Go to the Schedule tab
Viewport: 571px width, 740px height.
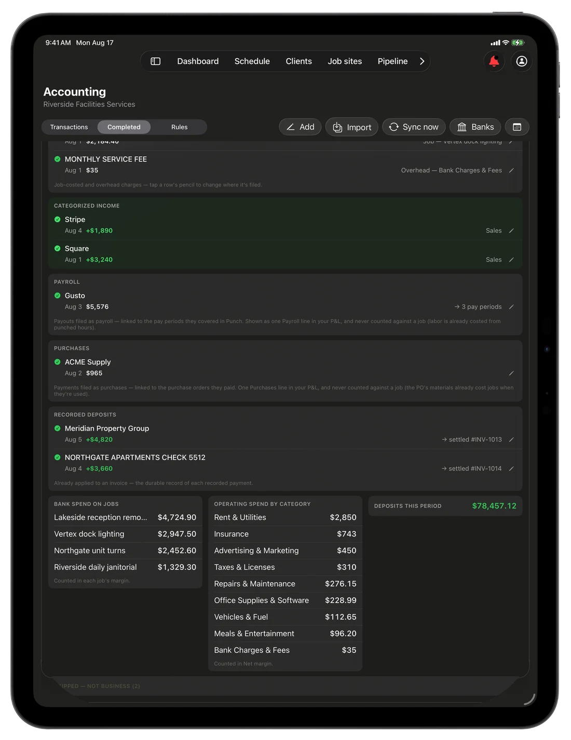252,61
